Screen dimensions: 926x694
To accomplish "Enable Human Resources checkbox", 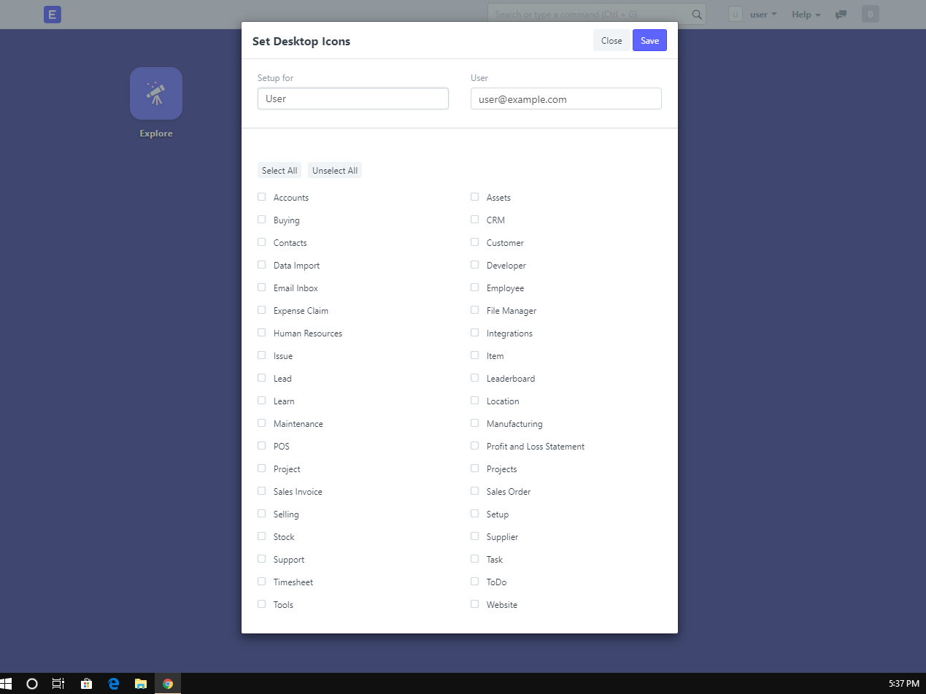I will (x=262, y=333).
